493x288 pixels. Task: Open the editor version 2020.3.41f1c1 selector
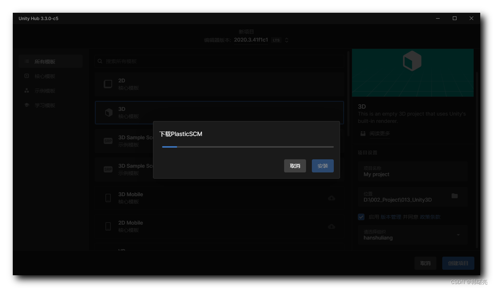tap(251, 40)
